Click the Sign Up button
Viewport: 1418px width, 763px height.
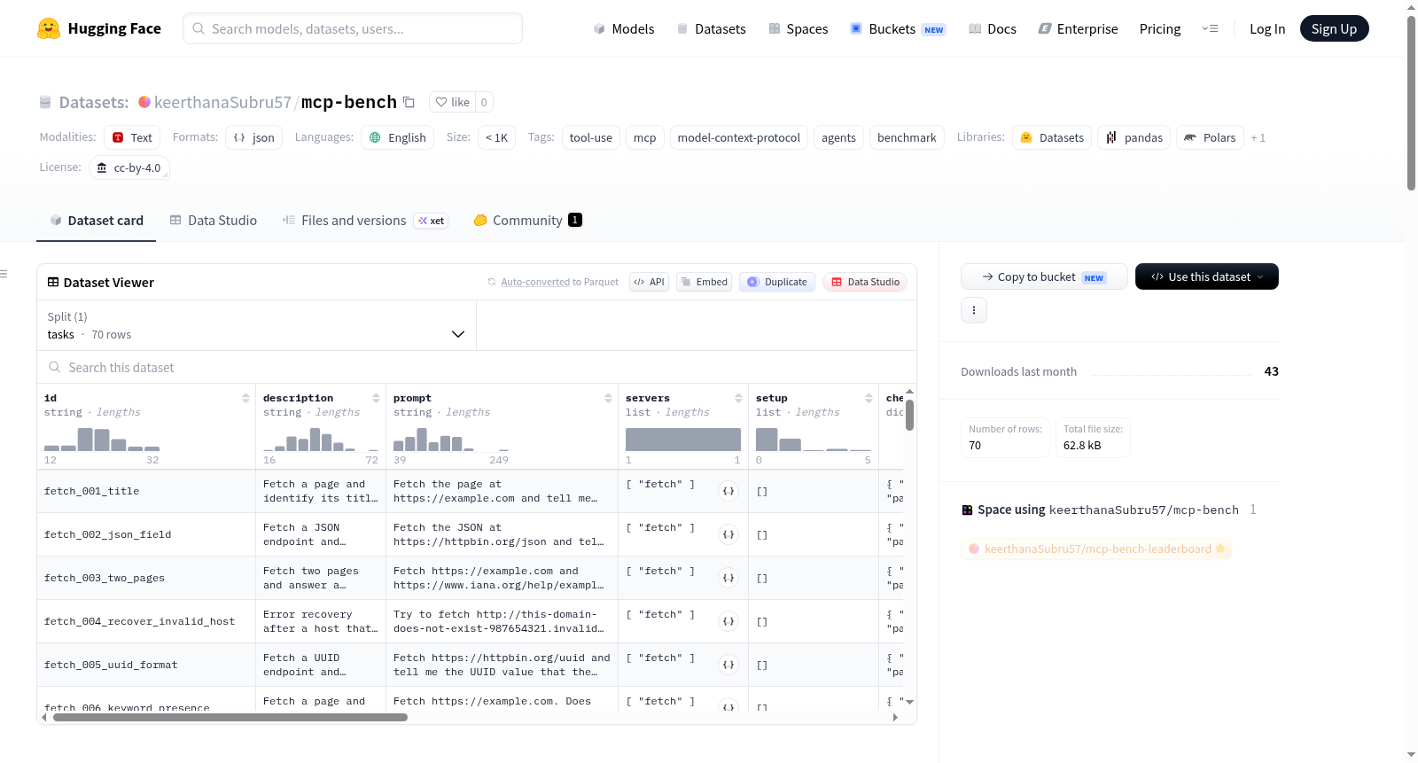pos(1334,28)
